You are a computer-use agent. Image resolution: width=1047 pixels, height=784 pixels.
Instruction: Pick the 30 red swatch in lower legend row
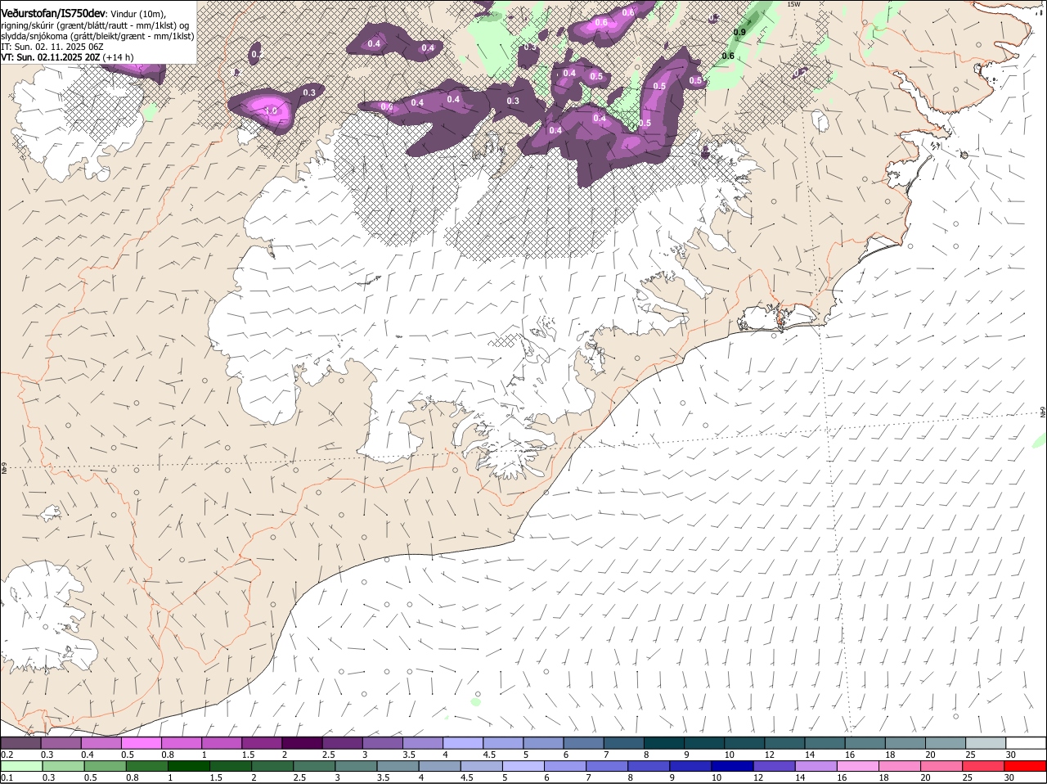pyautogui.click(x=1025, y=767)
